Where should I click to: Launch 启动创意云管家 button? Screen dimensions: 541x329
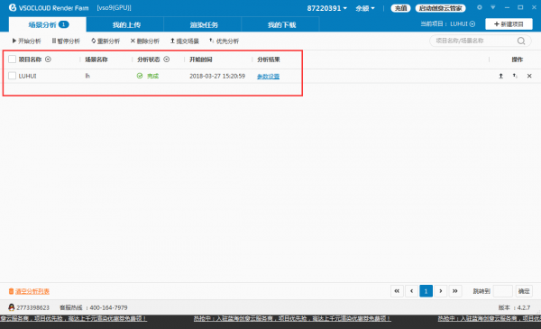[x=440, y=8]
